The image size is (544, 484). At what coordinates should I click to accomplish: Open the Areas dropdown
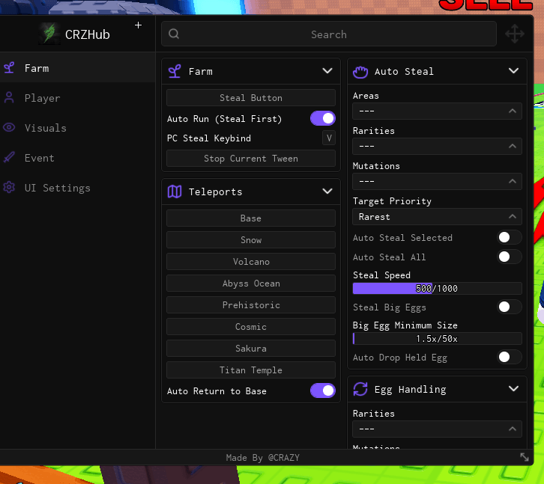tap(437, 111)
